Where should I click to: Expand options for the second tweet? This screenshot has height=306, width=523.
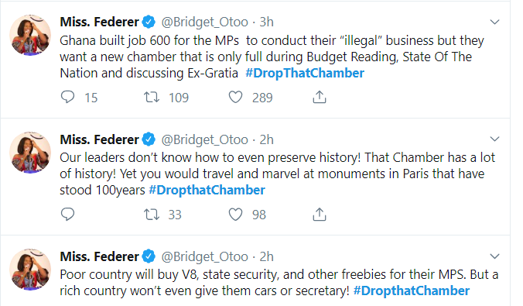coord(494,139)
